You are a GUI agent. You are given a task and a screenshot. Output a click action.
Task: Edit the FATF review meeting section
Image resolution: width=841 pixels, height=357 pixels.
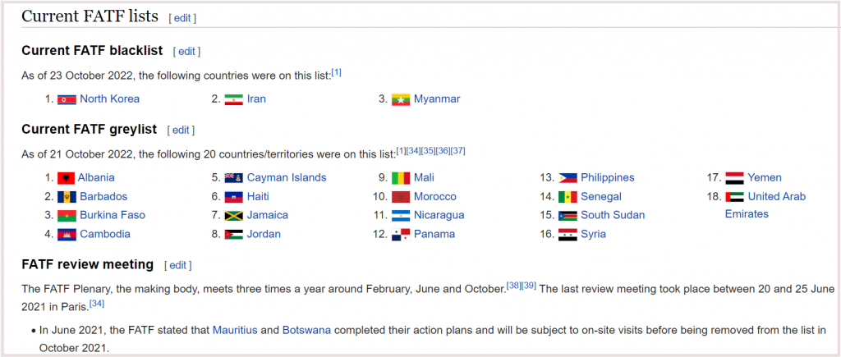click(177, 265)
